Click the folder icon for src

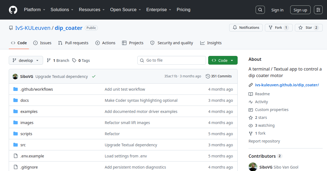click(x=16, y=145)
